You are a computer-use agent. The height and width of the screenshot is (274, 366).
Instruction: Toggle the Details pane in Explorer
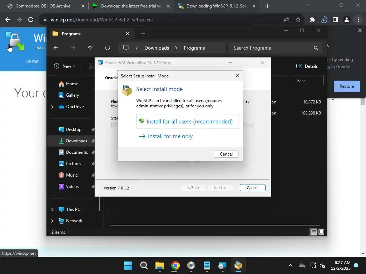307,66
